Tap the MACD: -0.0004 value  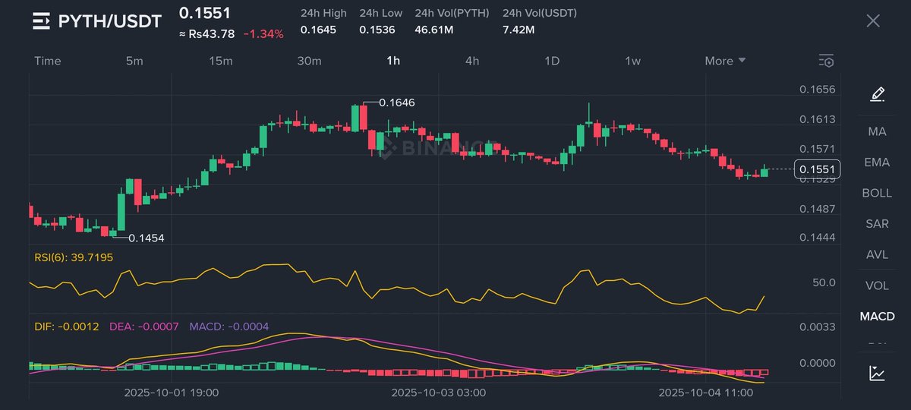pos(229,326)
